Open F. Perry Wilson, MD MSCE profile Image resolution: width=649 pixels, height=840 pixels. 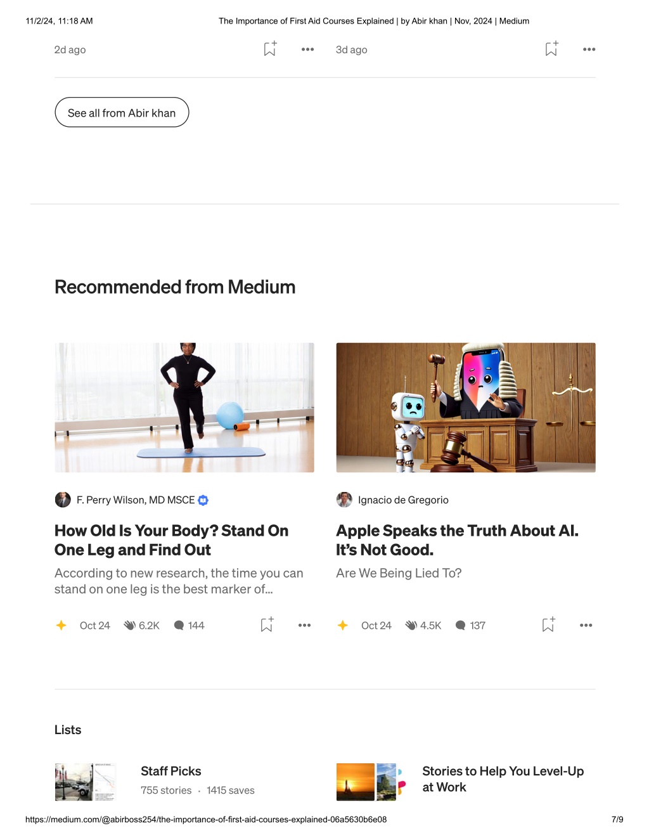point(135,500)
